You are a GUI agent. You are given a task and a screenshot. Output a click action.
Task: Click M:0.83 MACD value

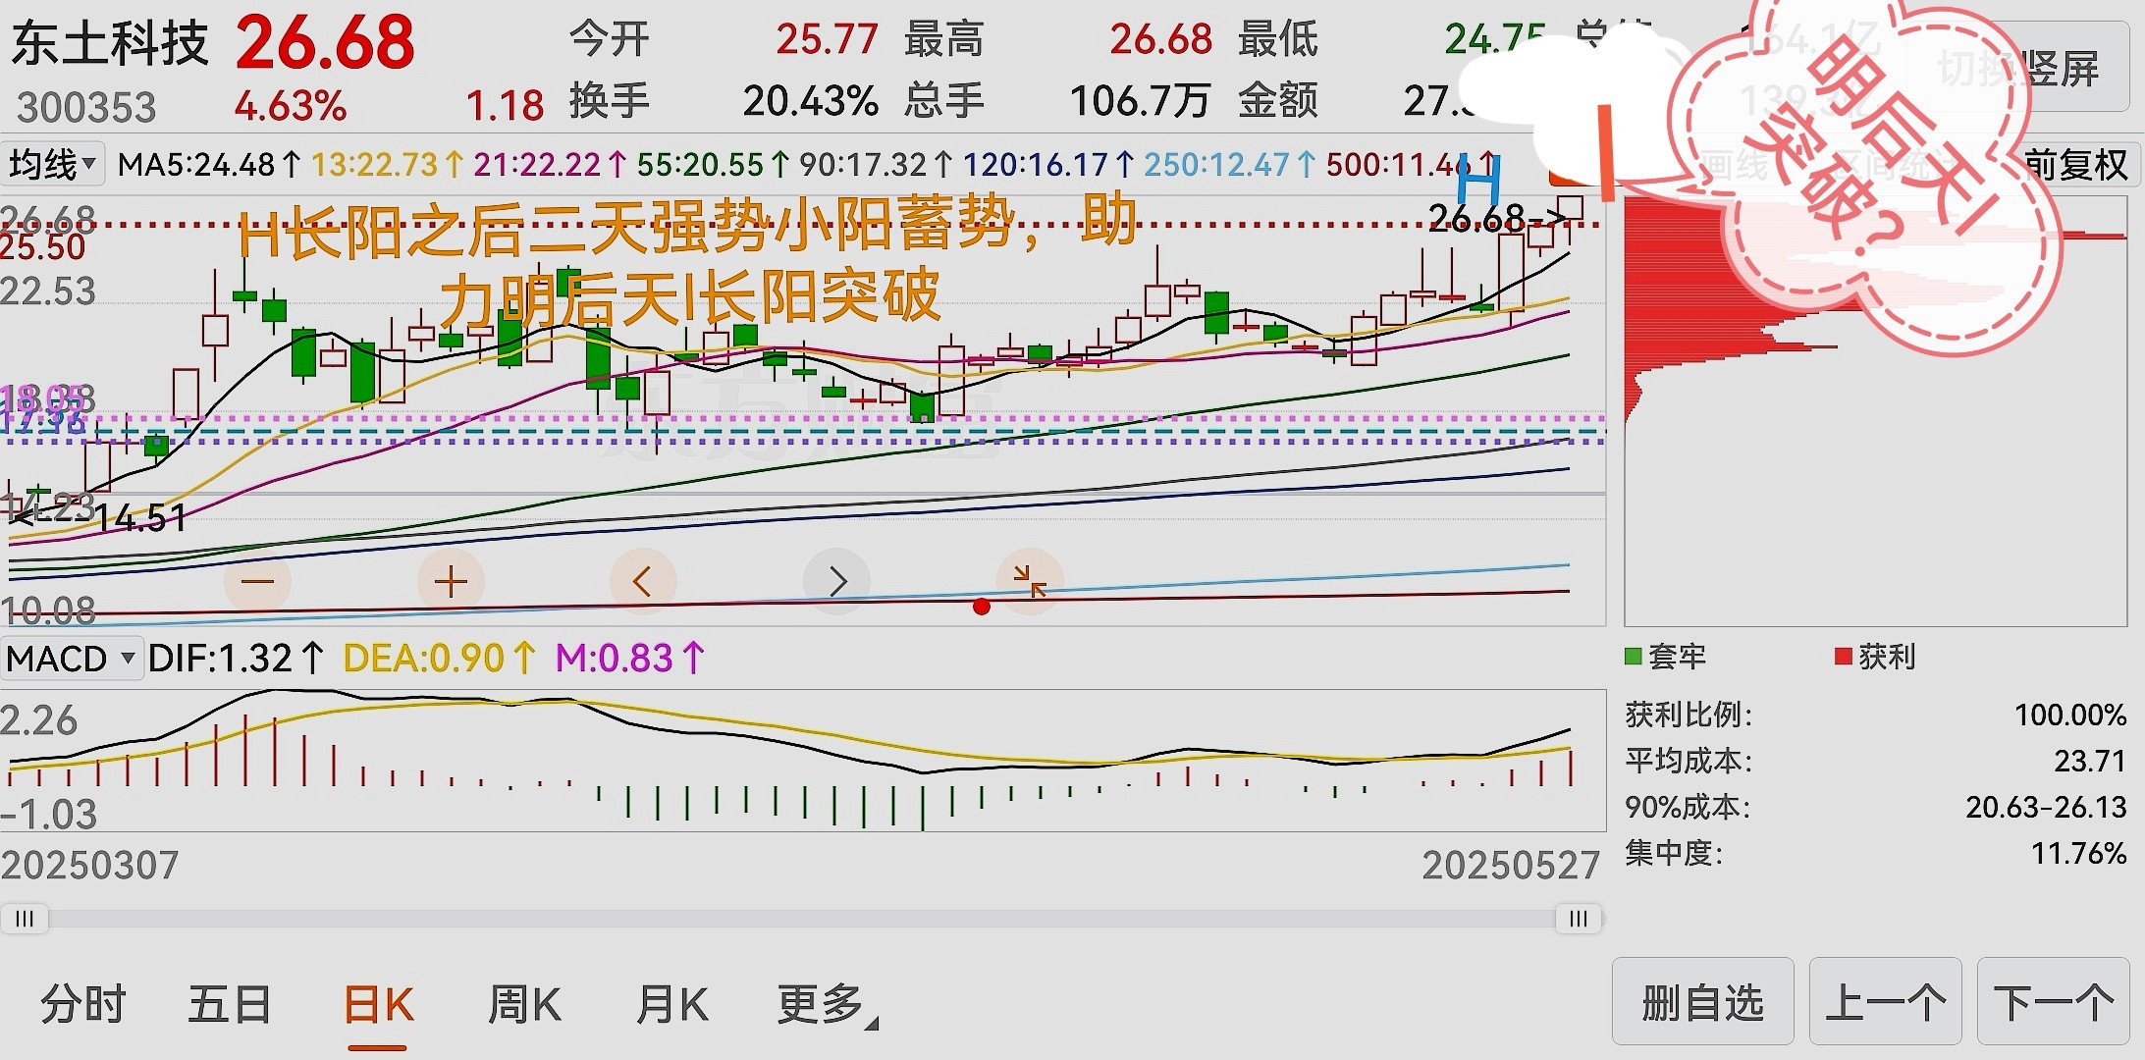630,658
